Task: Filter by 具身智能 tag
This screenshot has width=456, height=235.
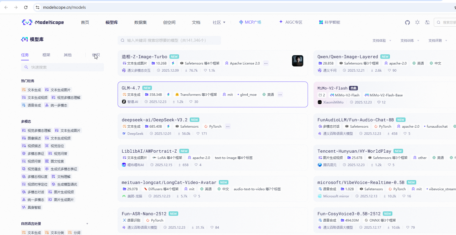Action: point(31,207)
